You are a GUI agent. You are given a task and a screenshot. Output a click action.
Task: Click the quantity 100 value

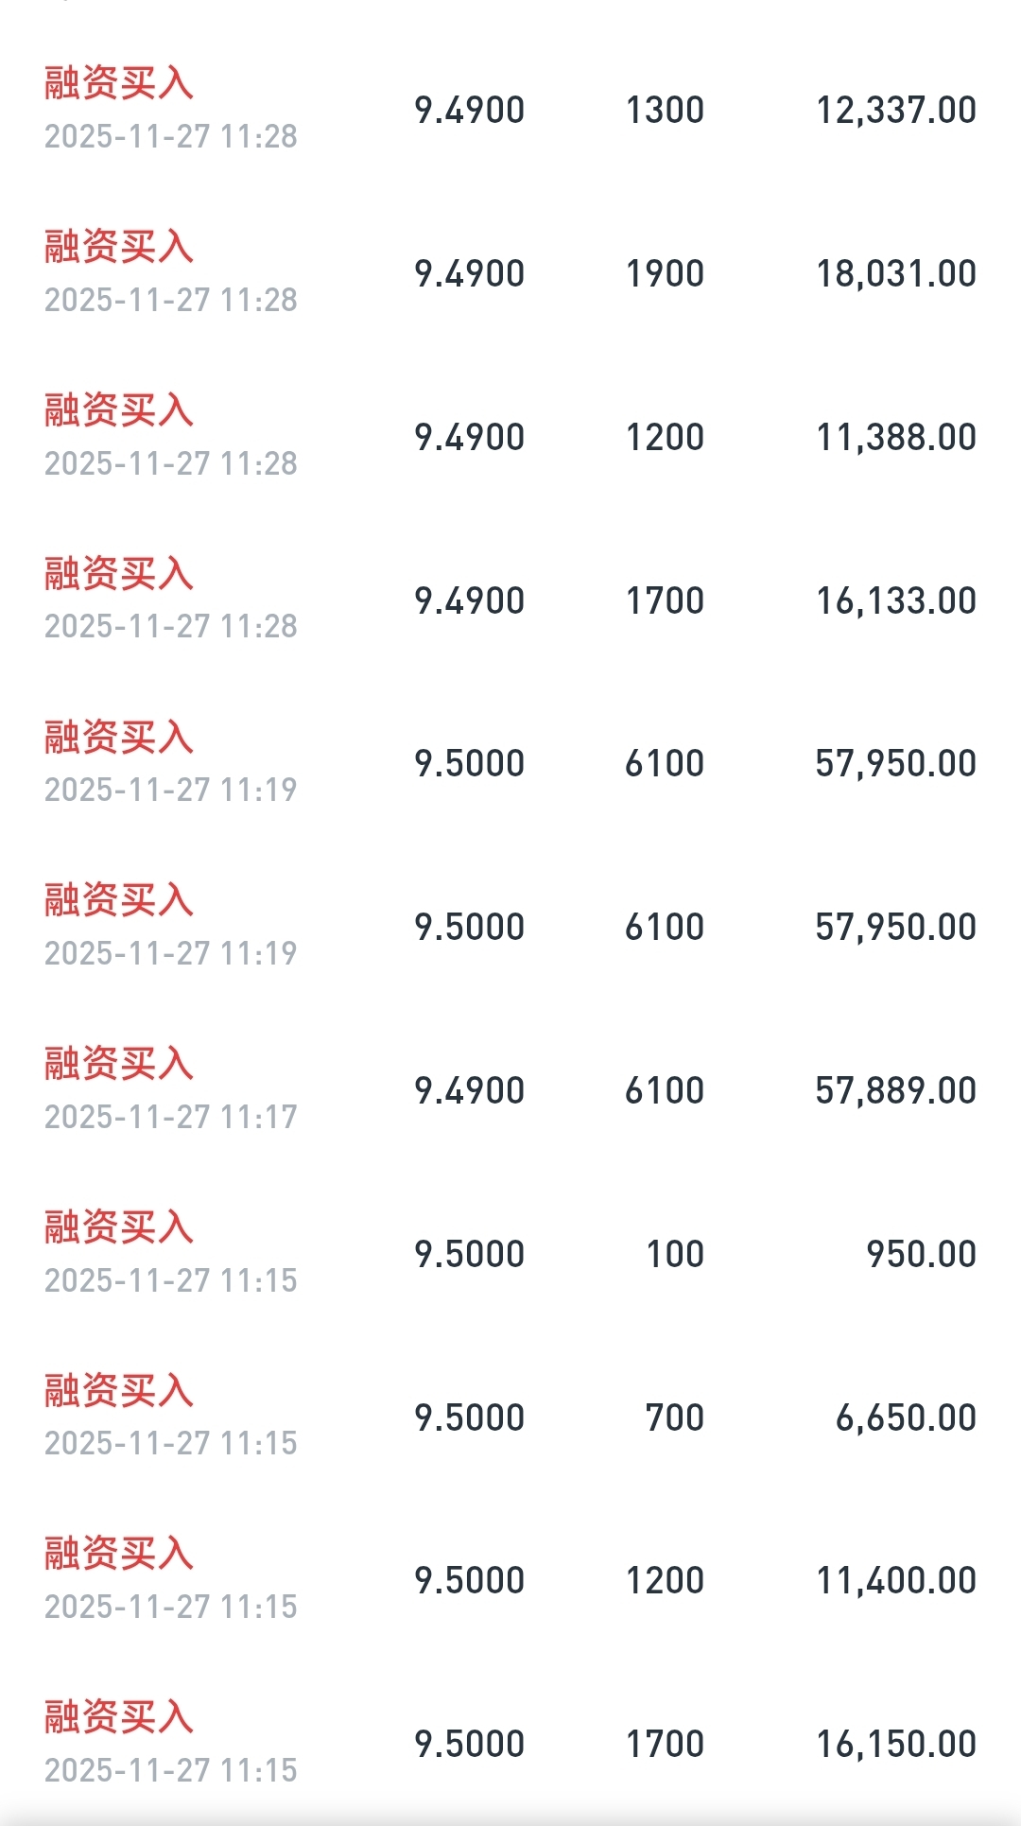click(675, 1255)
